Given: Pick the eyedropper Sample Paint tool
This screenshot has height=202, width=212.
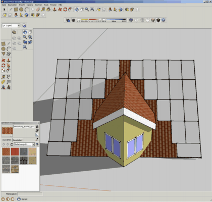Looking at the screenshot, I should click(37, 139).
